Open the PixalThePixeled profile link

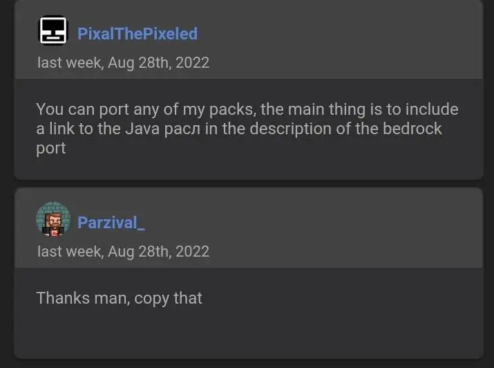point(137,33)
